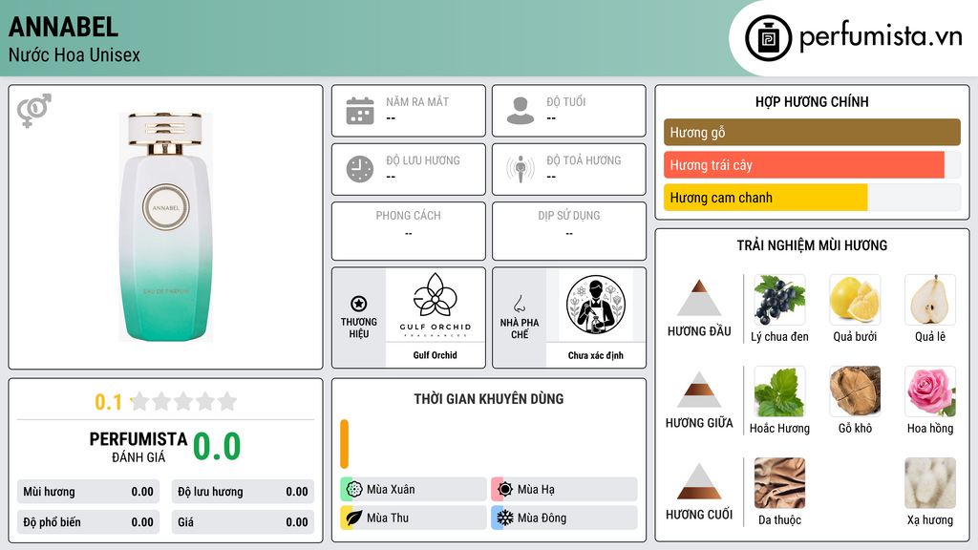Click the green 0.0 Perfumista score

click(217, 446)
